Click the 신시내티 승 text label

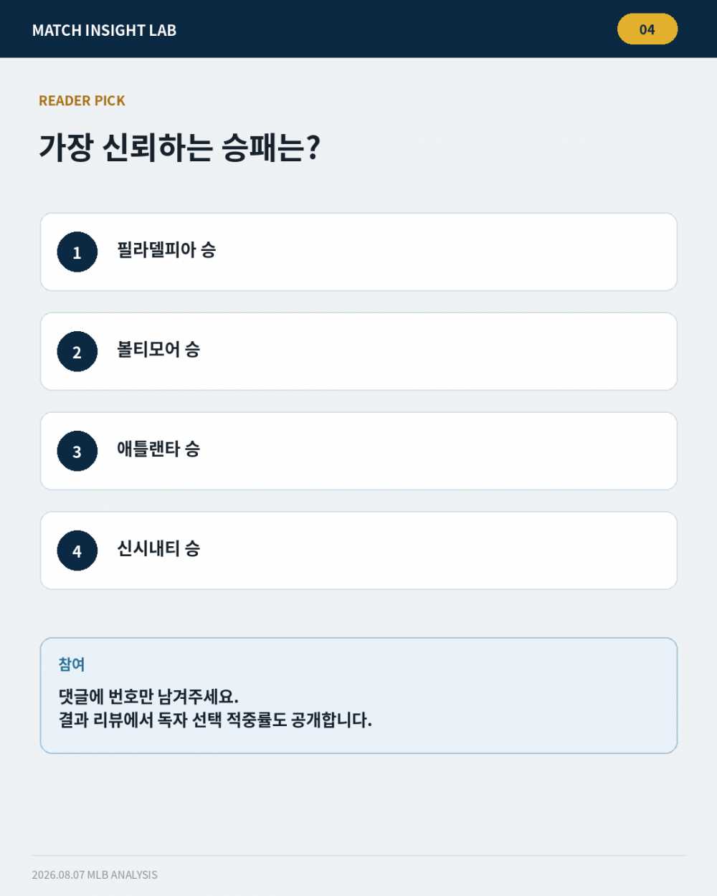[158, 549]
